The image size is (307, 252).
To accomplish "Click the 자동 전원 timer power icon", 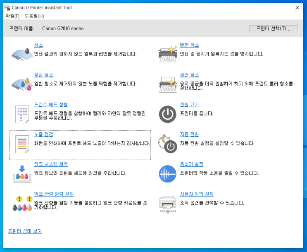I will (x=168, y=144).
